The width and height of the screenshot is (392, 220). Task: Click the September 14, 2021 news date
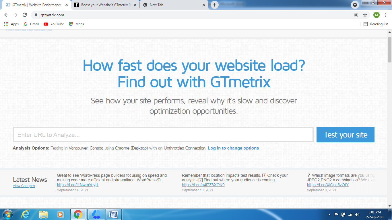[x=72, y=190]
